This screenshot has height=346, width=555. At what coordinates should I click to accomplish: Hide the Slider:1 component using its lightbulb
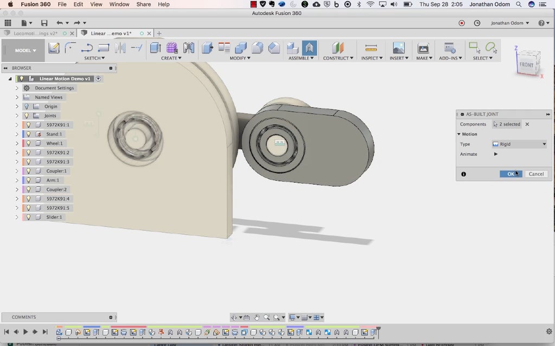point(29,217)
